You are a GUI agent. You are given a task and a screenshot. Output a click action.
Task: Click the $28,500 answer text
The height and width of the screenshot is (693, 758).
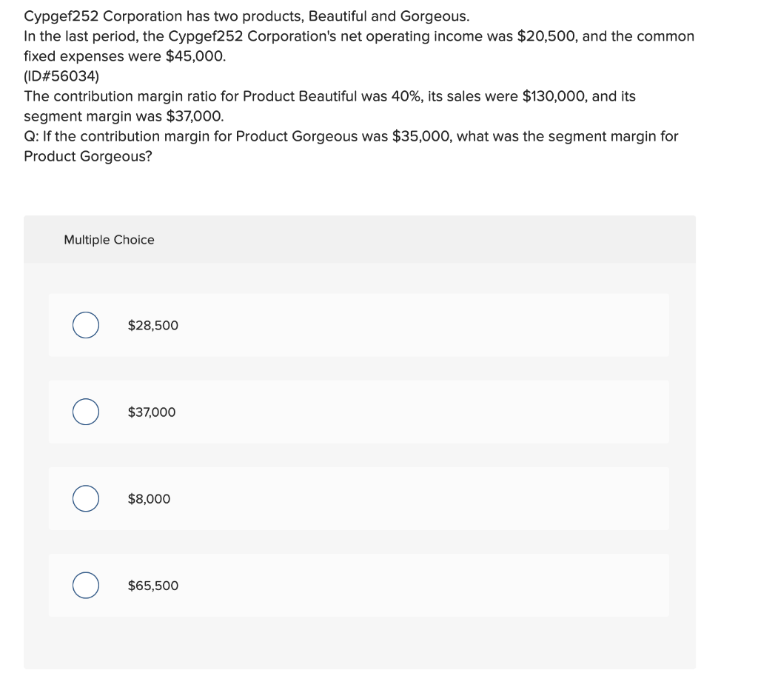click(x=152, y=326)
